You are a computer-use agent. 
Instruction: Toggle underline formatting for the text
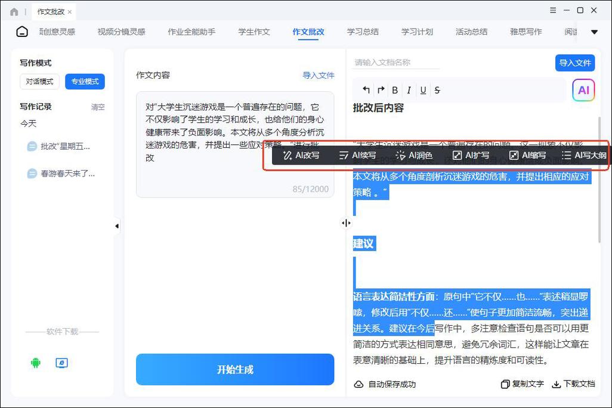click(423, 89)
